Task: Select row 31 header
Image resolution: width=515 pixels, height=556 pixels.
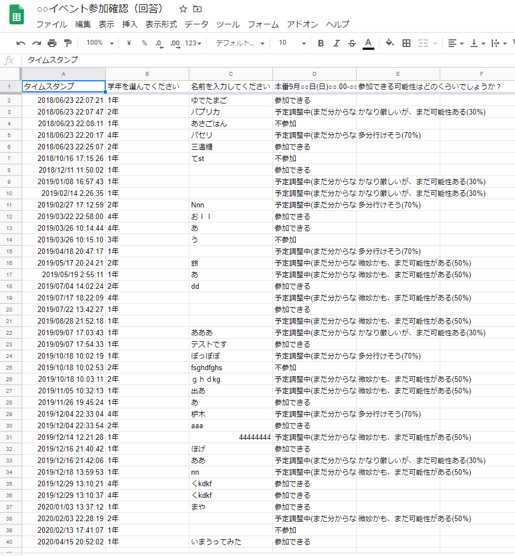Action: [x=9, y=437]
